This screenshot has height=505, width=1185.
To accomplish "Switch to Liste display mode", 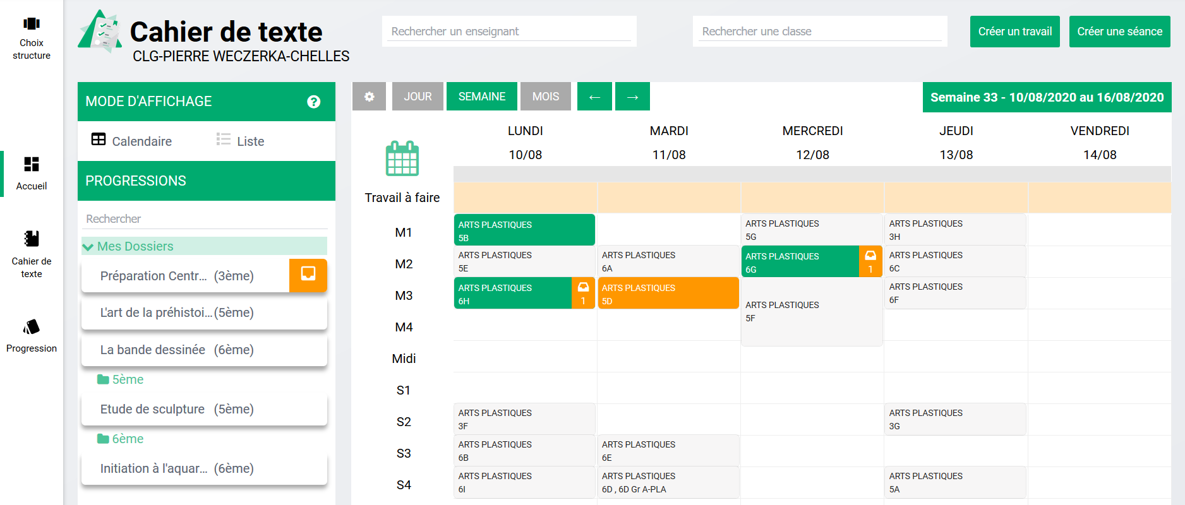I will click(240, 141).
